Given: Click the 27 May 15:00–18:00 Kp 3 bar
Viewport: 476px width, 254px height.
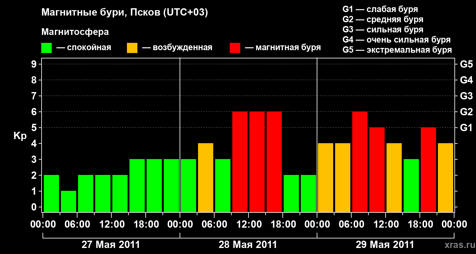Looking at the screenshot, I should (x=137, y=185).
